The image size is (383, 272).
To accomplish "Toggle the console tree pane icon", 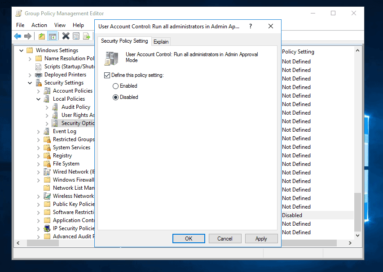I will (x=53, y=36).
